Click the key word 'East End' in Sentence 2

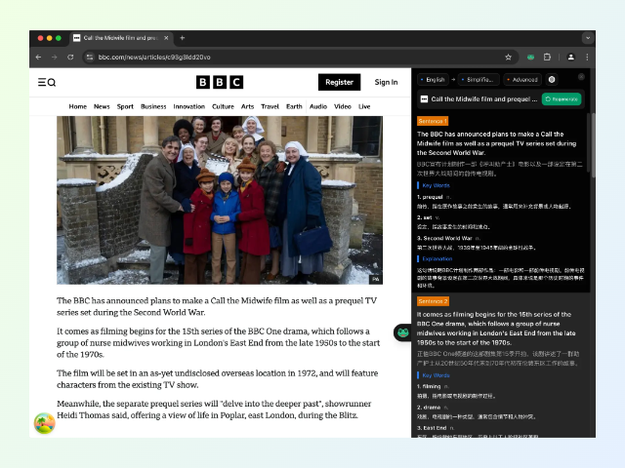pos(435,428)
